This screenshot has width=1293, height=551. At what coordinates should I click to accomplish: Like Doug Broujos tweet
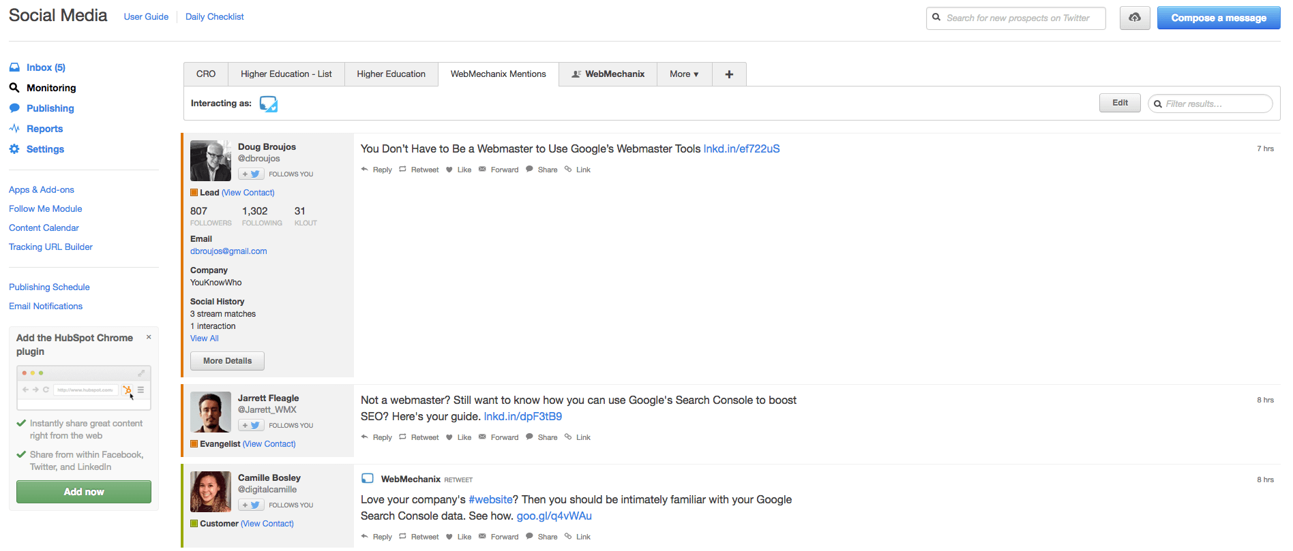click(x=458, y=170)
